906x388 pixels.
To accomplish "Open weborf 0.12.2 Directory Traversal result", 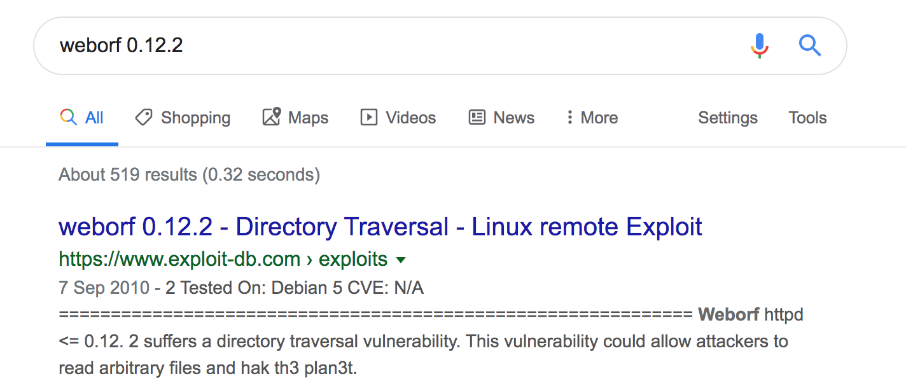I will click(x=380, y=226).
